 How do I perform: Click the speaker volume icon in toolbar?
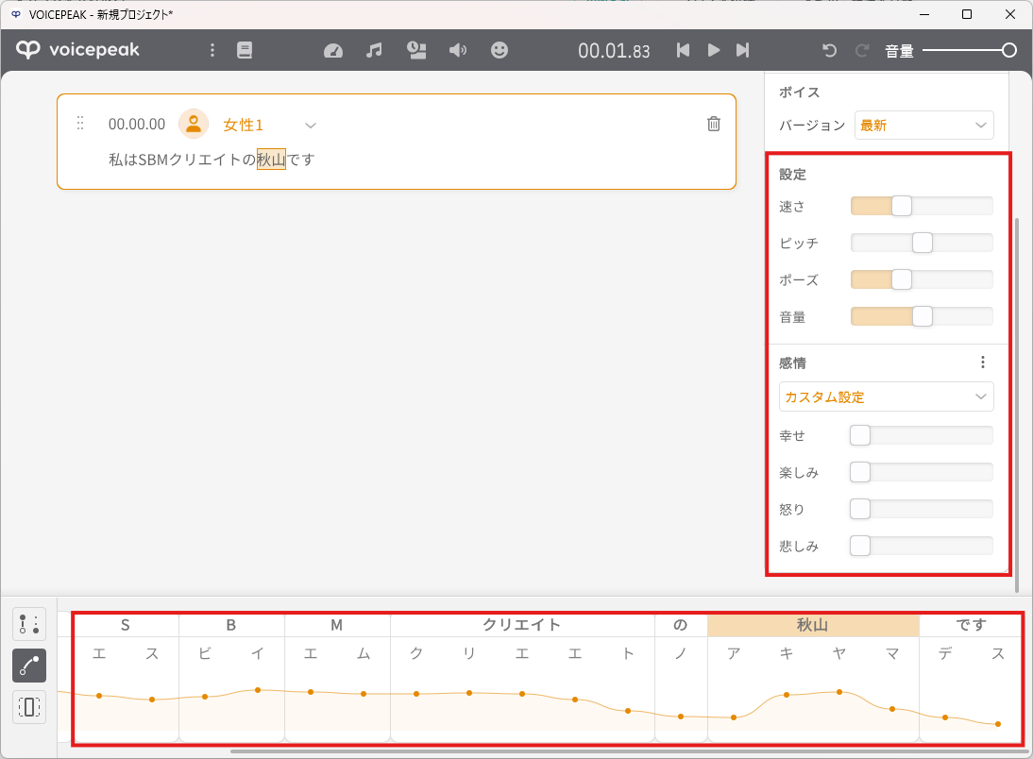[x=458, y=50]
